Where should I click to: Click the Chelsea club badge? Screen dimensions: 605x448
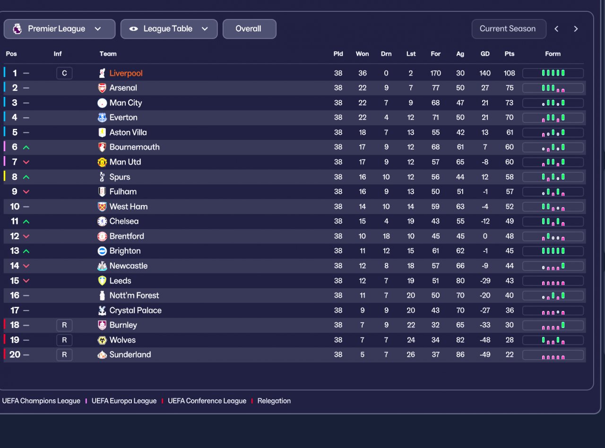pyautogui.click(x=102, y=221)
